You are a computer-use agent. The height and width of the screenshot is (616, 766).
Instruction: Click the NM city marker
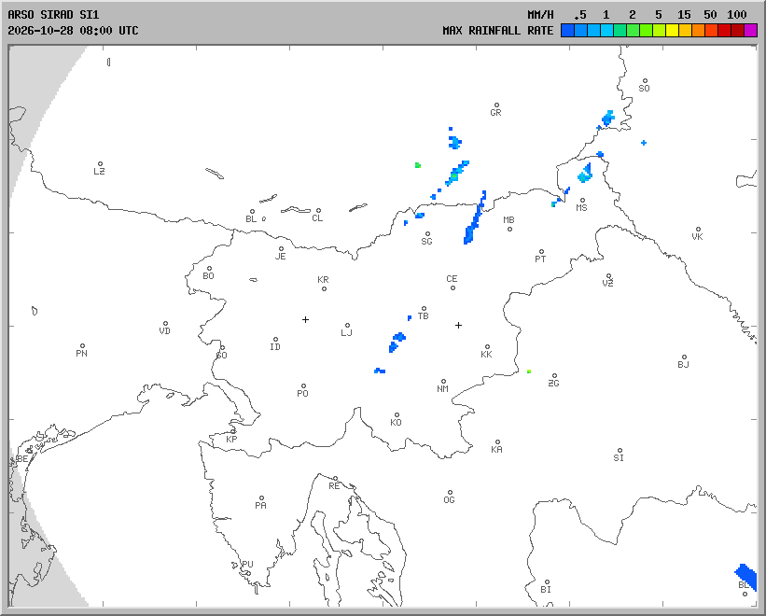(x=443, y=381)
